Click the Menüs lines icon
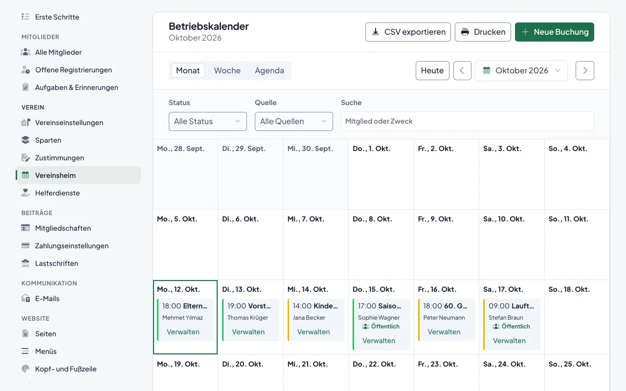 25,351
